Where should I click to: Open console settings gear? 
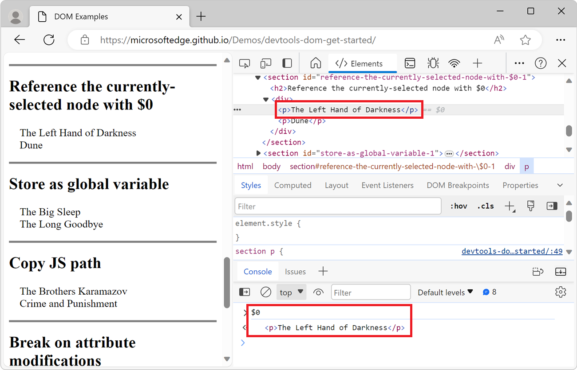[561, 292]
